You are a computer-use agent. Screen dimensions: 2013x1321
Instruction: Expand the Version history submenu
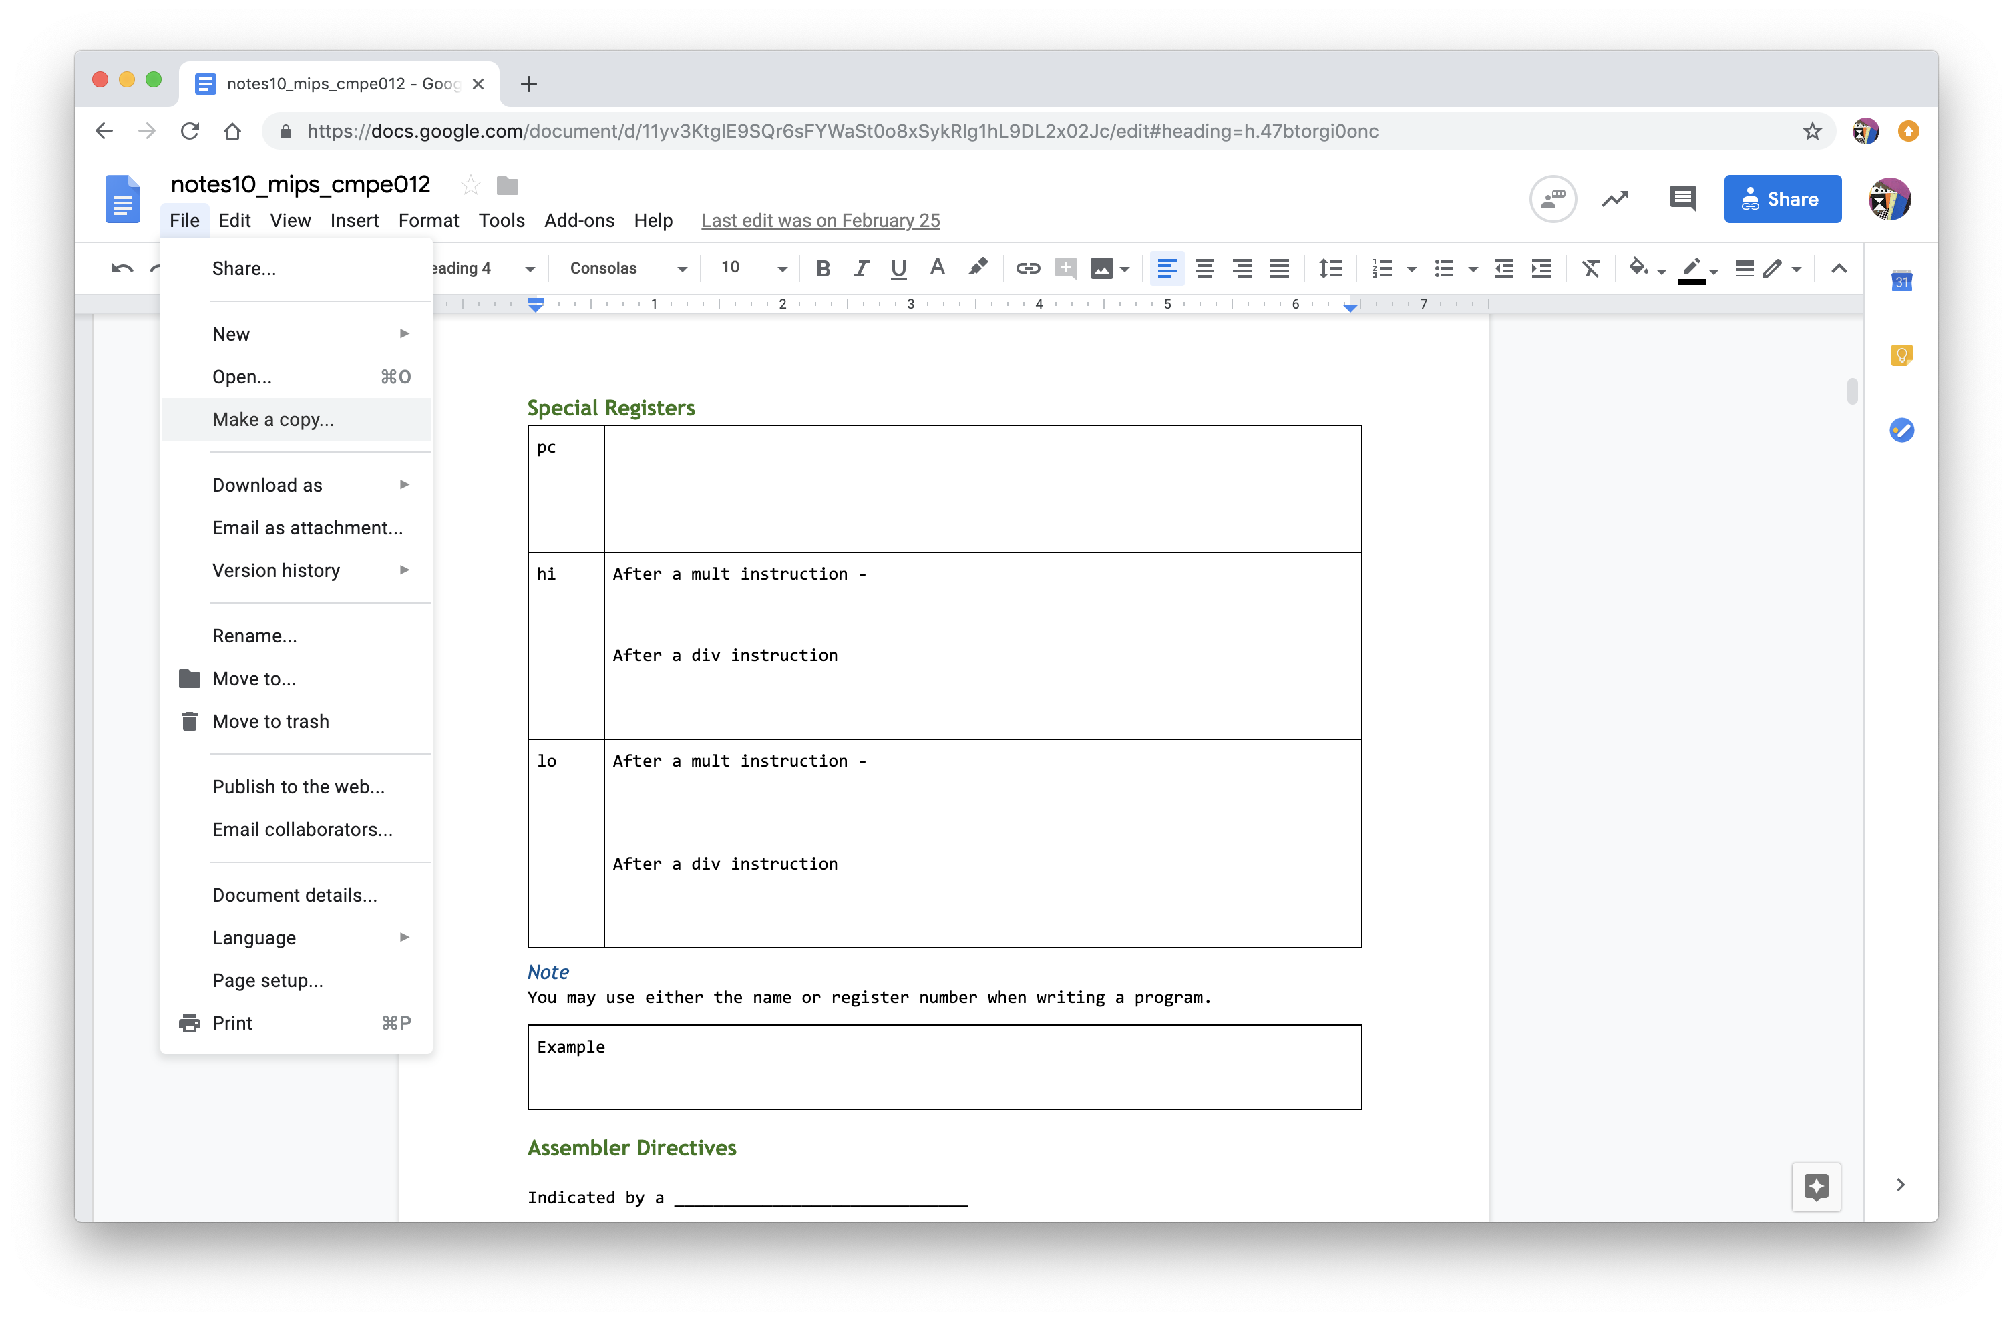pos(276,570)
